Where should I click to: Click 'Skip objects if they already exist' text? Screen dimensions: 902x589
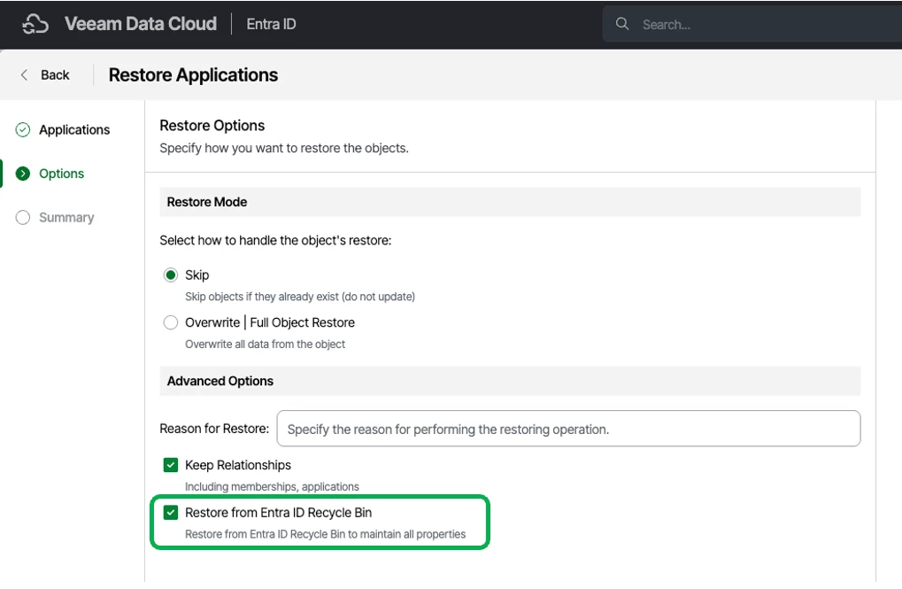pyautogui.click(x=300, y=297)
